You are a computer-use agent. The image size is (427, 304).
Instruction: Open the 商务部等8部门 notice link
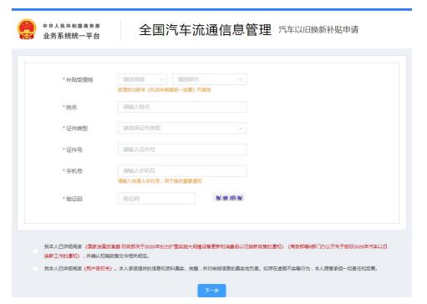click(338, 246)
